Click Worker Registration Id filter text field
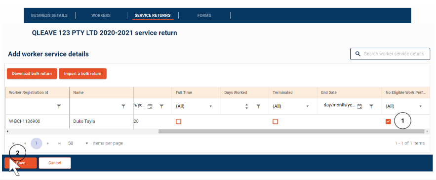The height and width of the screenshot is (180, 436). 31,106
